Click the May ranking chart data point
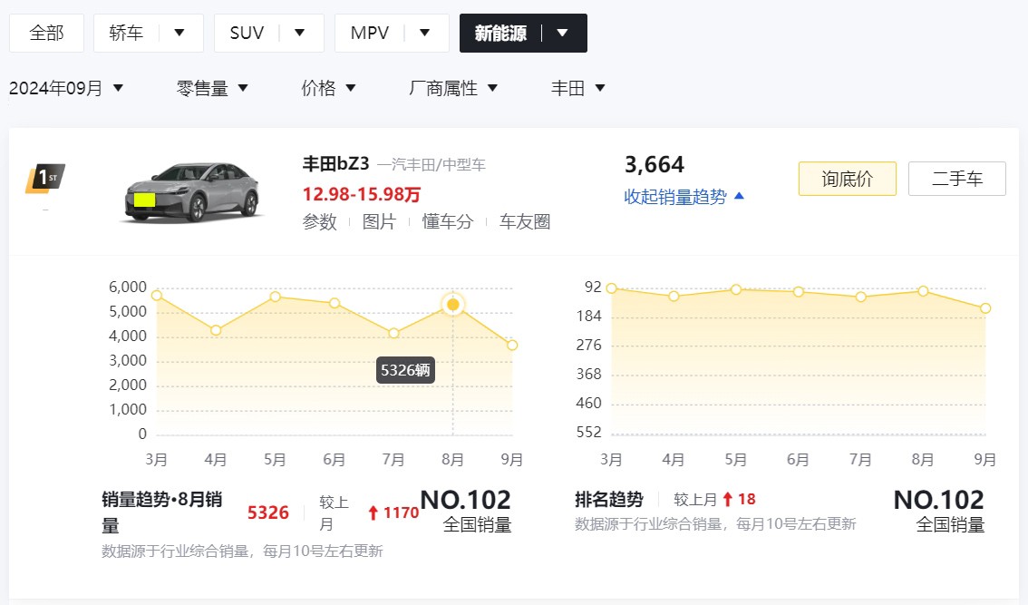Image resolution: width=1028 pixels, height=605 pixels. pyautogui.click(x=736, y=289)
